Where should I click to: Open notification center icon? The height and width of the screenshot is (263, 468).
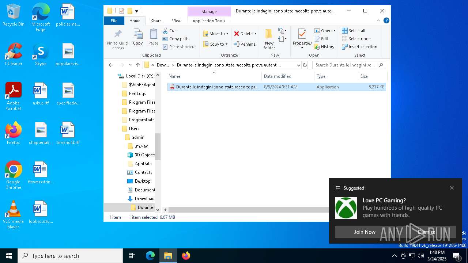coord(457,256)
